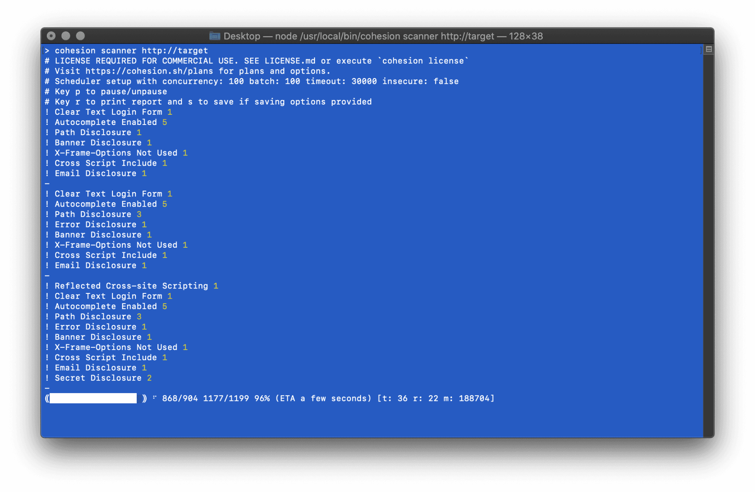Open the https://cohesion.sh/plans URL text
This screenshot has height=492, width=755.
pyautogui.click(x=149, y=71)
